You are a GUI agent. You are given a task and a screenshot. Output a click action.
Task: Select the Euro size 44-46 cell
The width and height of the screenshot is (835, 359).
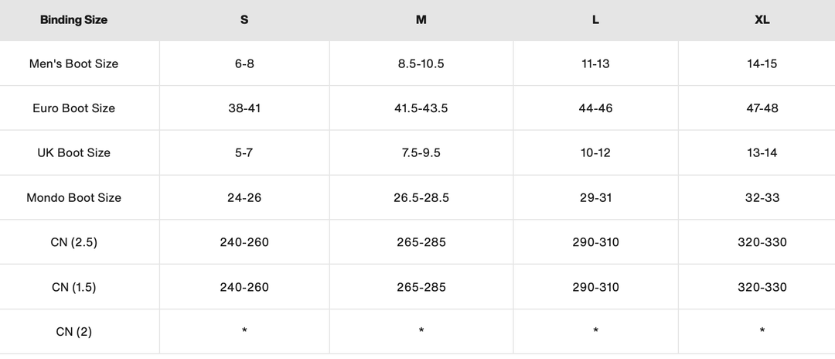(595, 108)
